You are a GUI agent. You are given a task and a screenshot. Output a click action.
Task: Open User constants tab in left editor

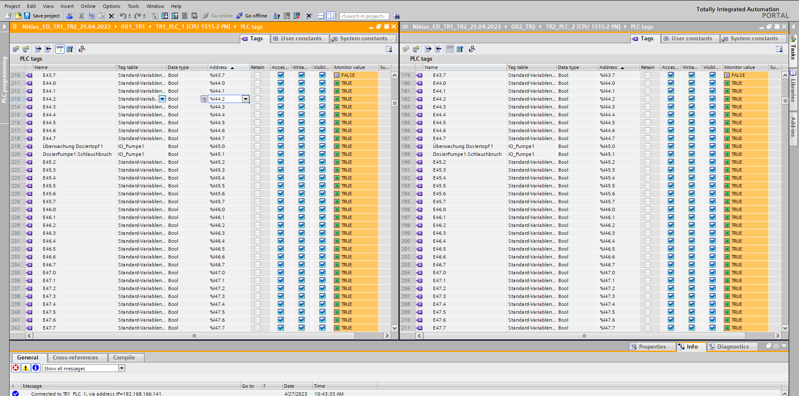(x=301, y=39)
